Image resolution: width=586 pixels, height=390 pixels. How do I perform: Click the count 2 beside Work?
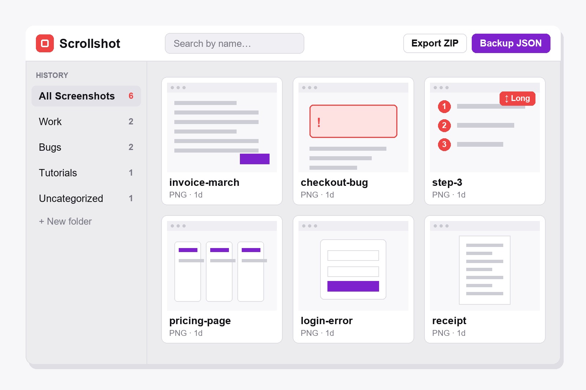[131, 121]
